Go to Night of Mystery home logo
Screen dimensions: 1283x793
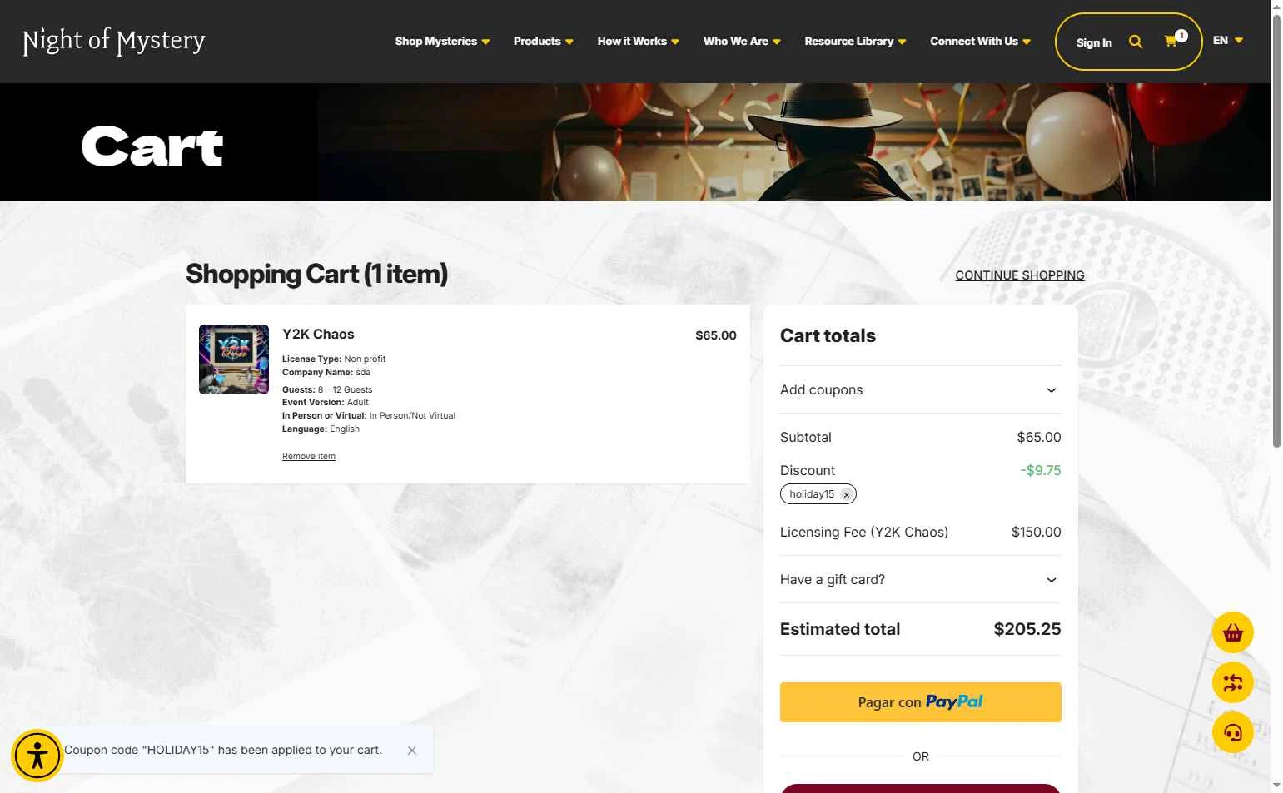pyautogui.click(x=114, y=41)
